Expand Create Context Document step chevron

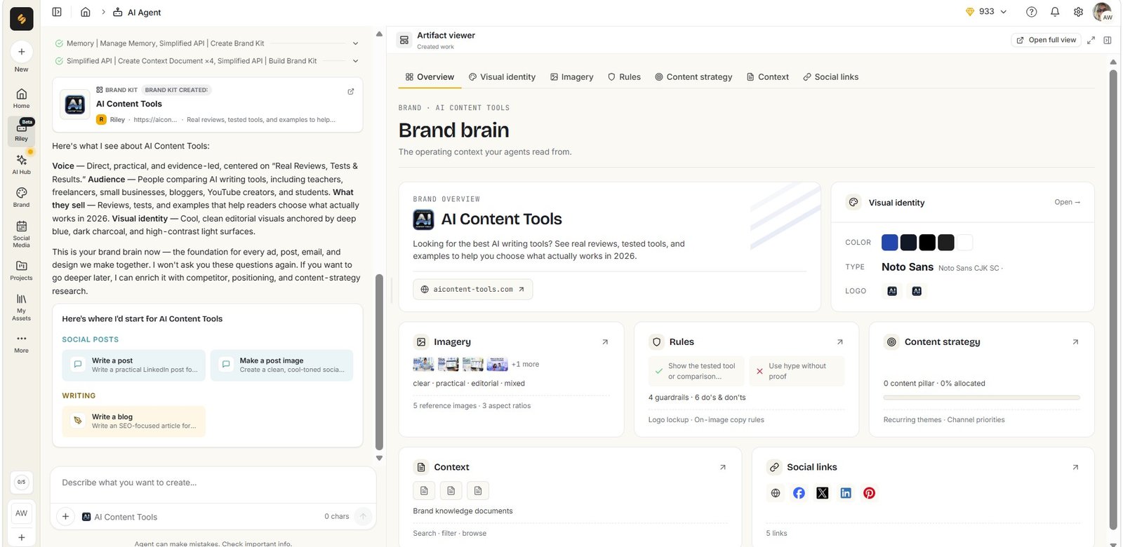coord(355,61)
